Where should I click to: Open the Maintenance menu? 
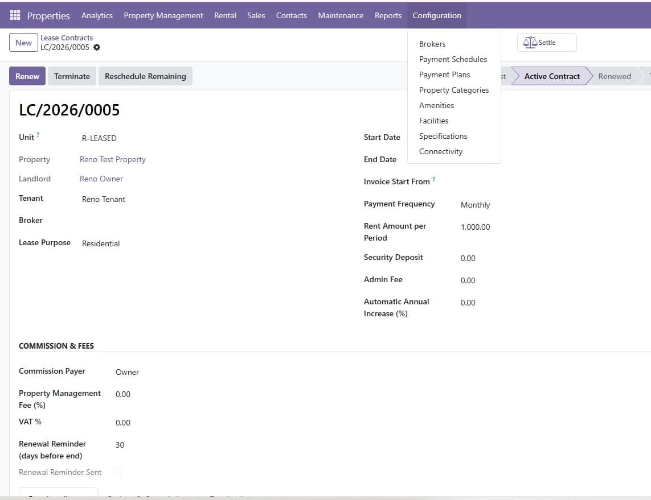click(341, 15)
